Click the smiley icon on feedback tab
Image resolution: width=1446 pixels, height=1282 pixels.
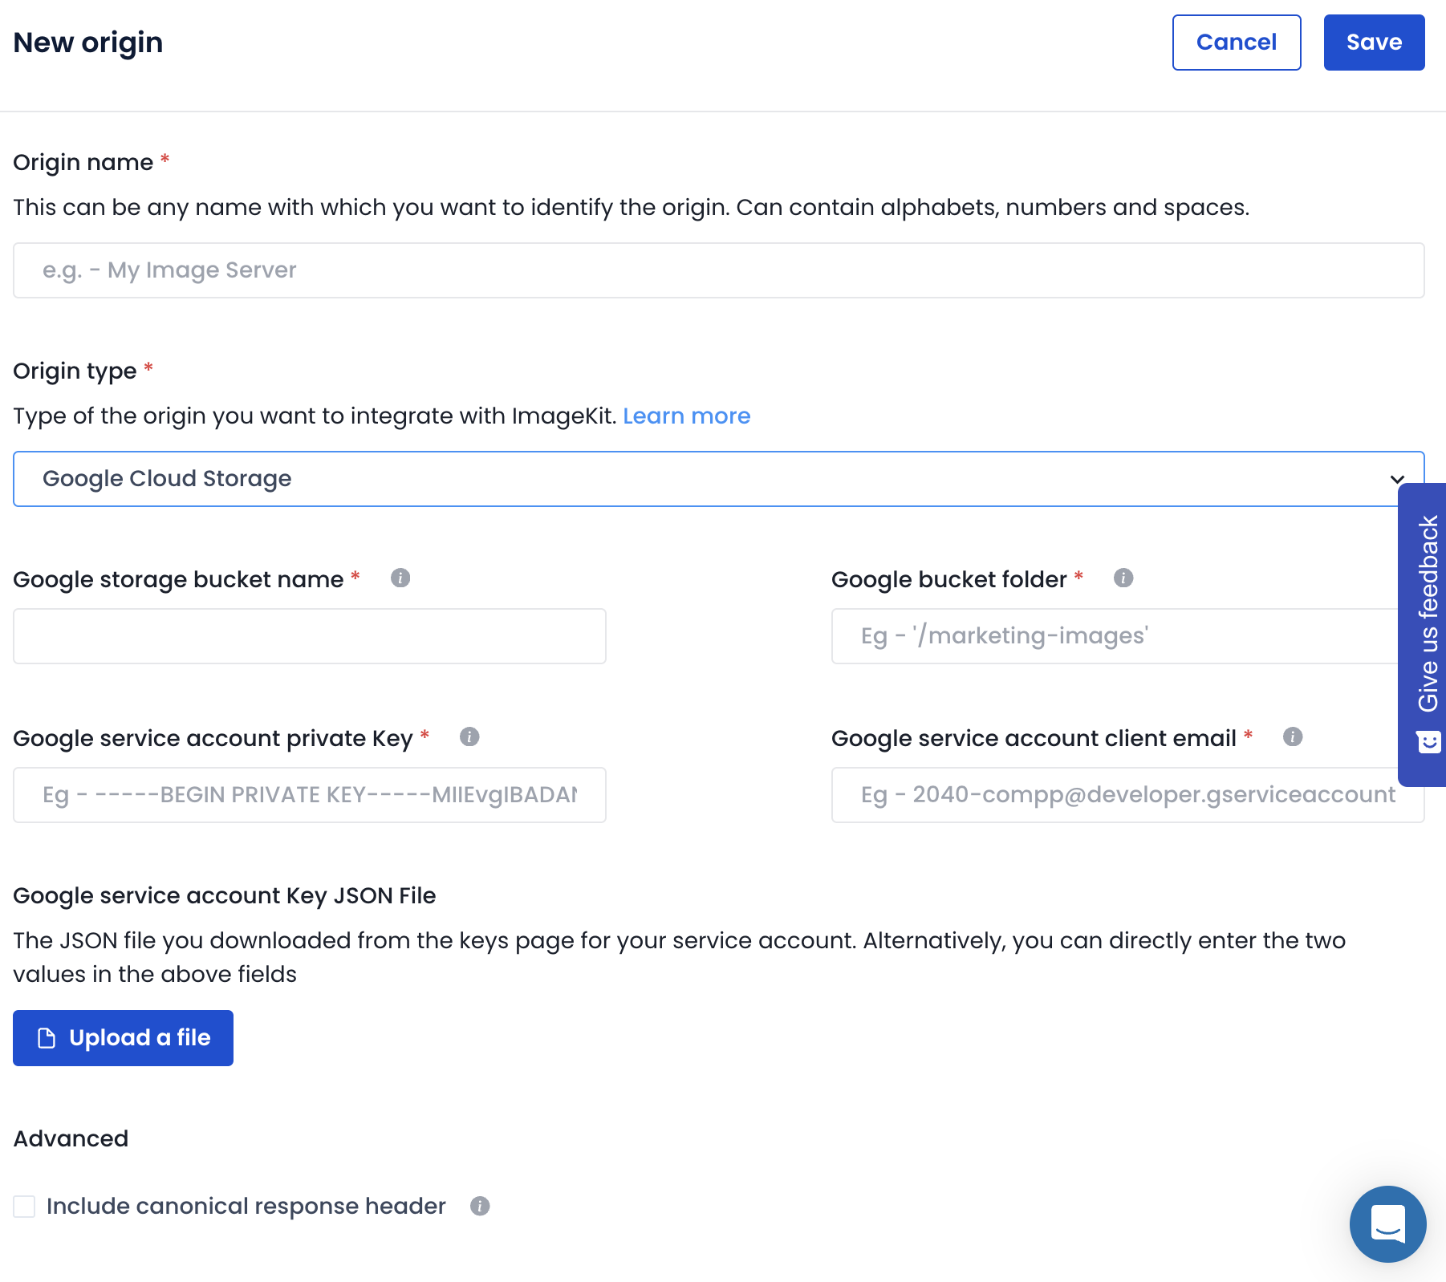(1428, 742)
